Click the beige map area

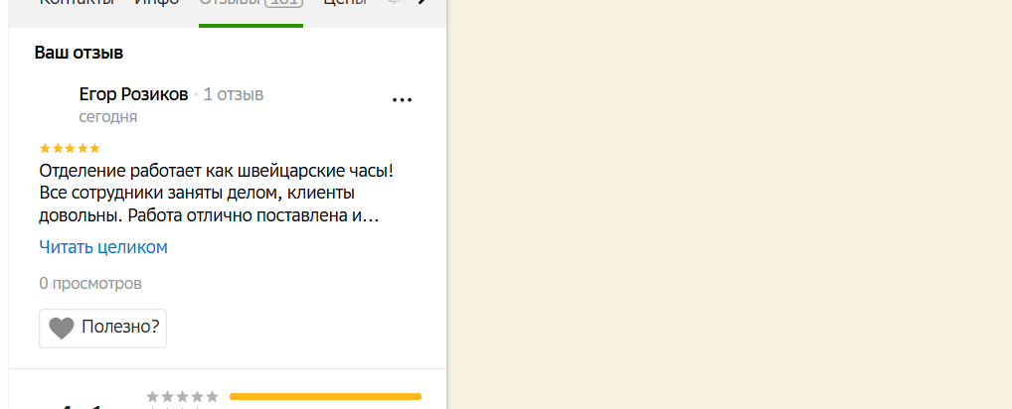(x=730, y=204)
